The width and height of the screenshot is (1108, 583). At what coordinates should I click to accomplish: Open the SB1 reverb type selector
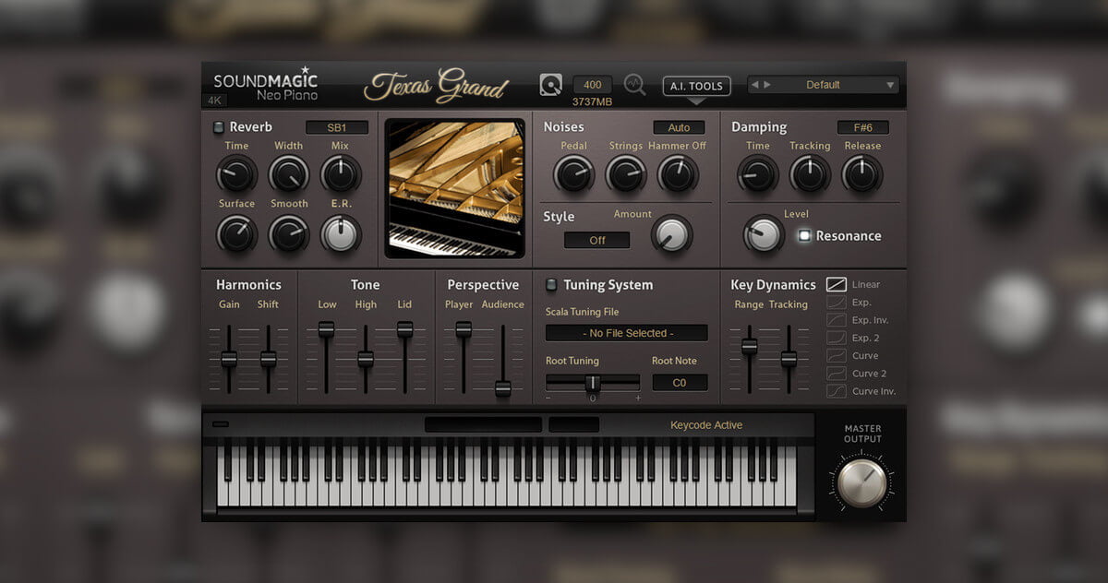coord(337,127)
